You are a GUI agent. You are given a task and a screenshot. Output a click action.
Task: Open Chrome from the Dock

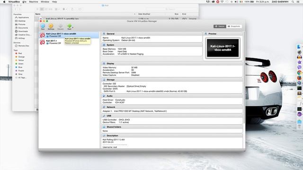point(299,73)
